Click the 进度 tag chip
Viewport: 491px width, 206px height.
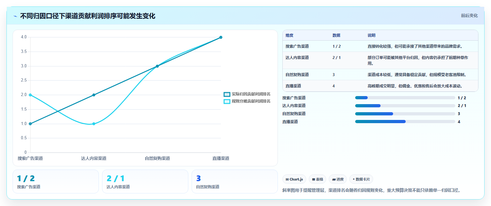pos(338,179)
